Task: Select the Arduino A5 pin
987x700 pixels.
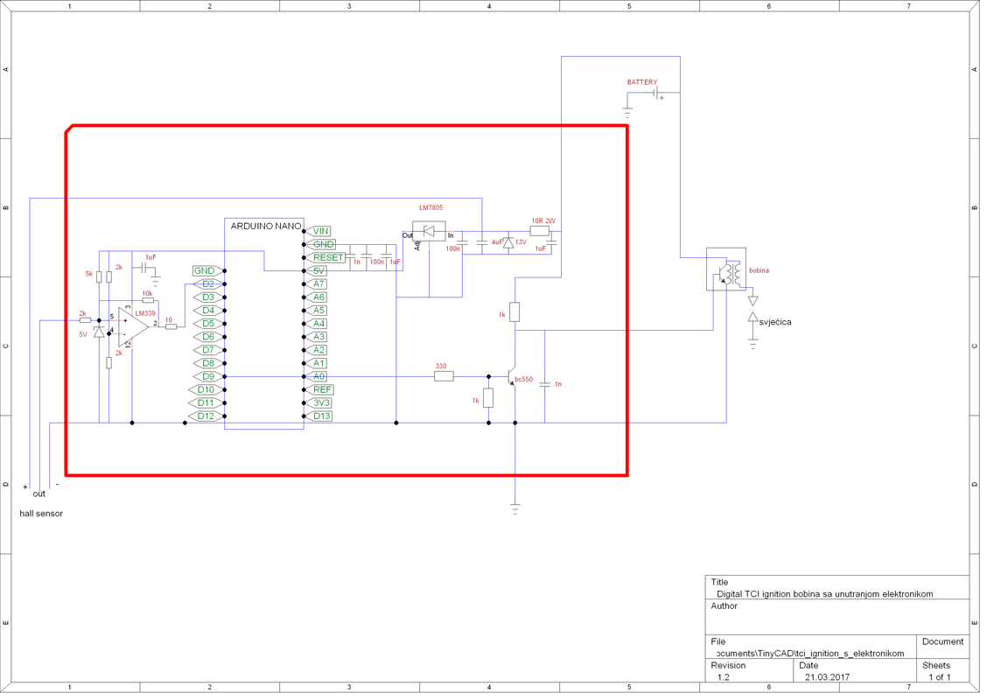Action: (x=315, y=311)
